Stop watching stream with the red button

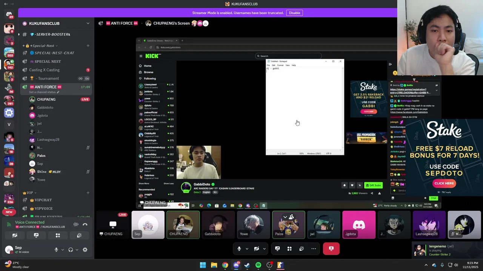tap(331, 248)
